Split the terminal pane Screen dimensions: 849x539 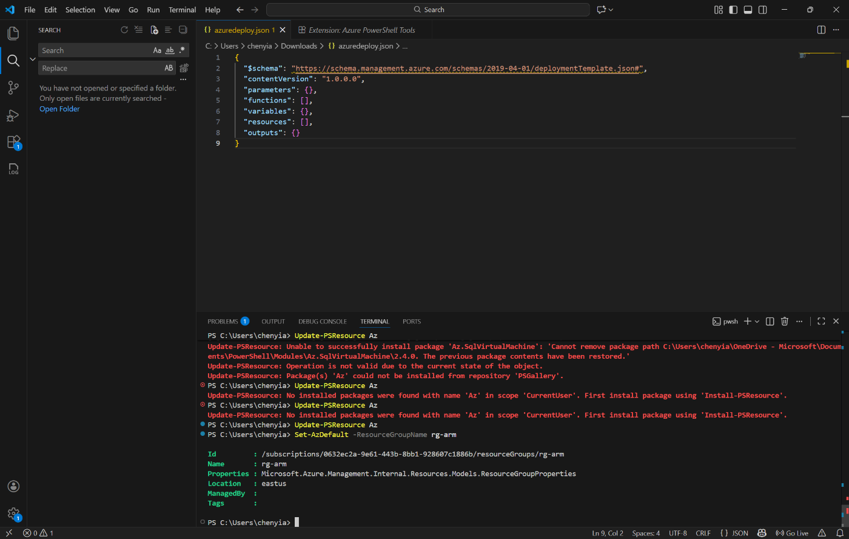pyautogui.click(x=770, y=321)
